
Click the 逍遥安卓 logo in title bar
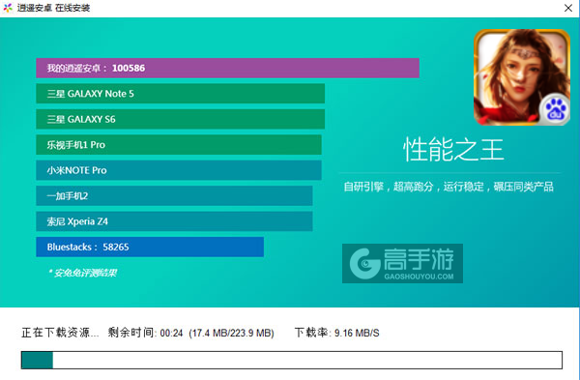[8, 8]
